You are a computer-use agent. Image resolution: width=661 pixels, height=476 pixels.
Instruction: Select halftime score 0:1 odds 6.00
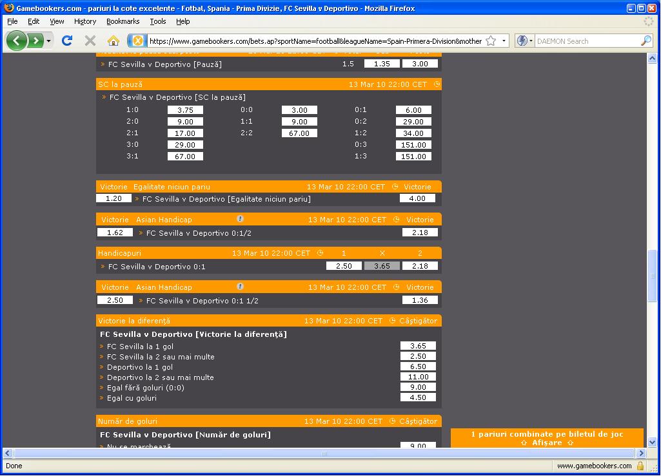tap(413, 110)
